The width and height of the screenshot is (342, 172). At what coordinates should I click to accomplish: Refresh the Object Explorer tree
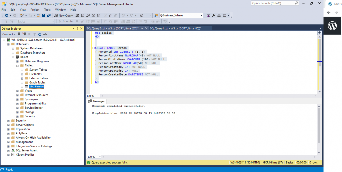40,34
